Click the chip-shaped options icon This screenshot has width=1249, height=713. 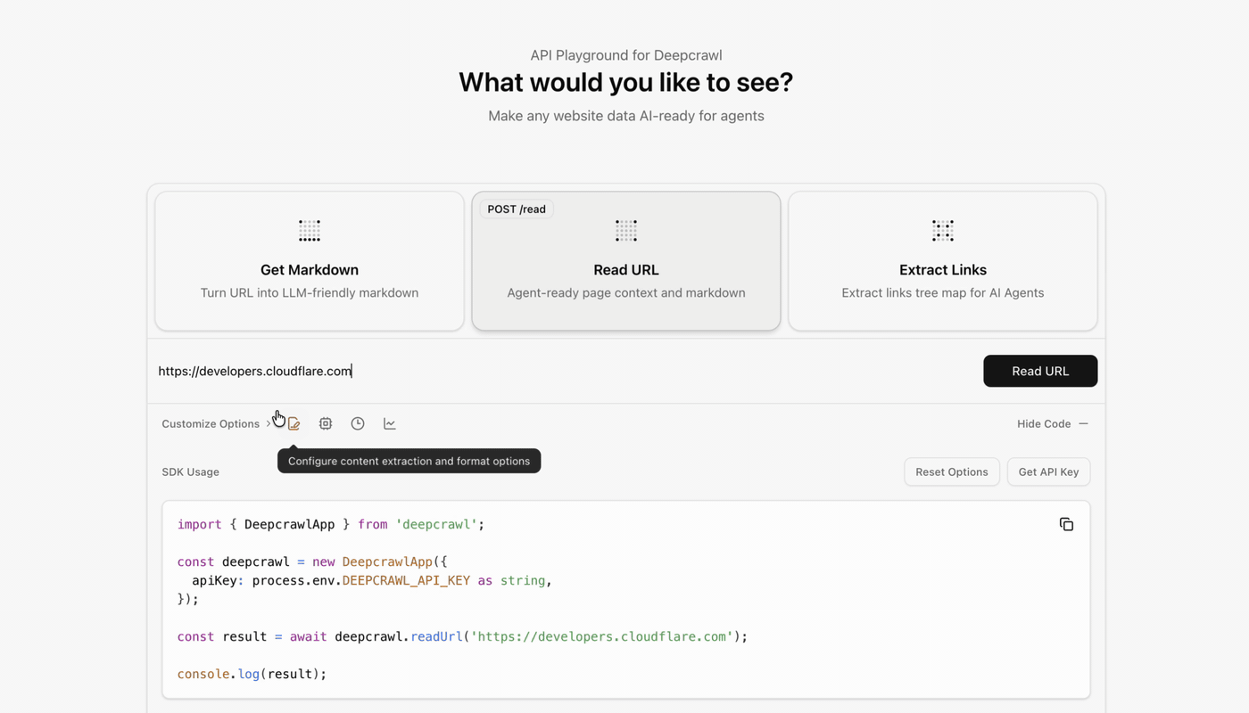pyautogui.click(x=326, y=423)
